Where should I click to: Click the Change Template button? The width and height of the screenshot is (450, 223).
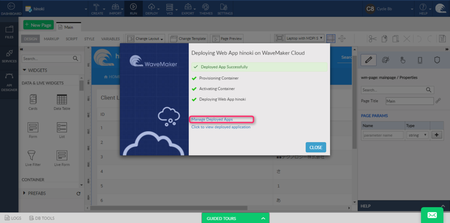pos(188,39)
